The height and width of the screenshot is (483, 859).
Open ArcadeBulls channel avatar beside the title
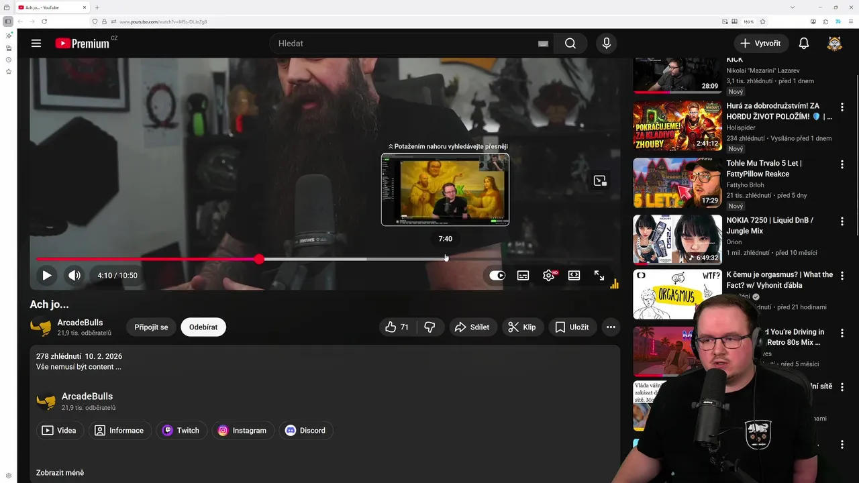(x=41, y=327)
